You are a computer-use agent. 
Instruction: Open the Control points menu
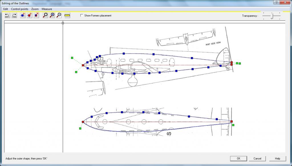coord(20,9)
